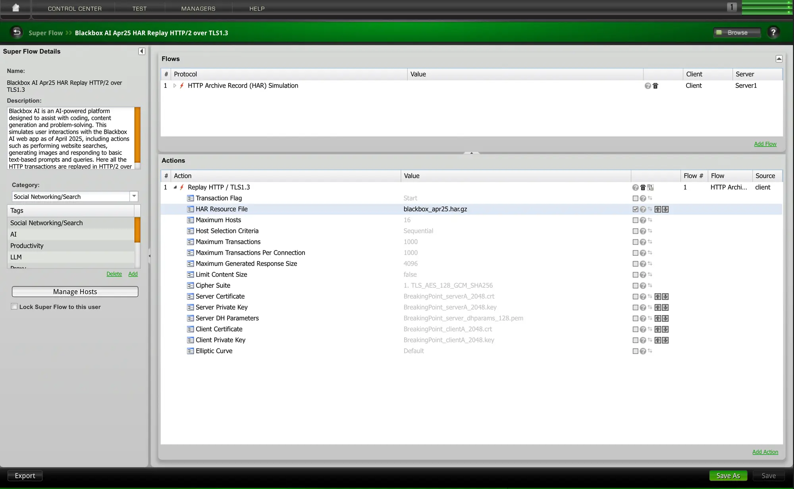The width and height of the screenshot is (794, 489).
Task: Click the Description text area
Action: point(71,139)
